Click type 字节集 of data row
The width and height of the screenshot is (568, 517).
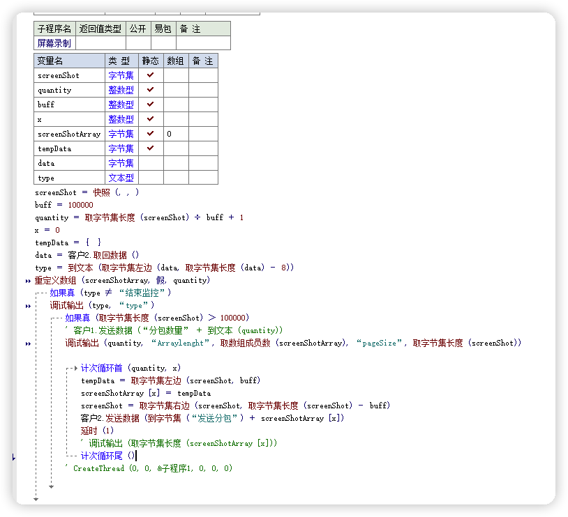tap(121, 163)
